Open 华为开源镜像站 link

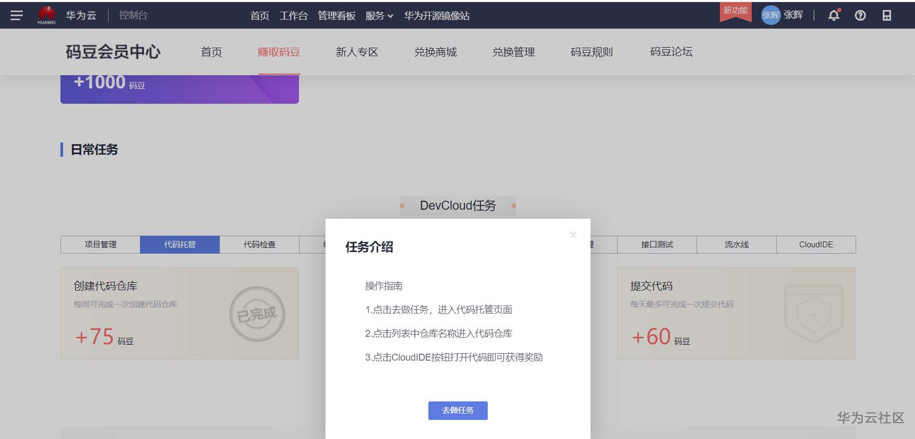[437, 16]
